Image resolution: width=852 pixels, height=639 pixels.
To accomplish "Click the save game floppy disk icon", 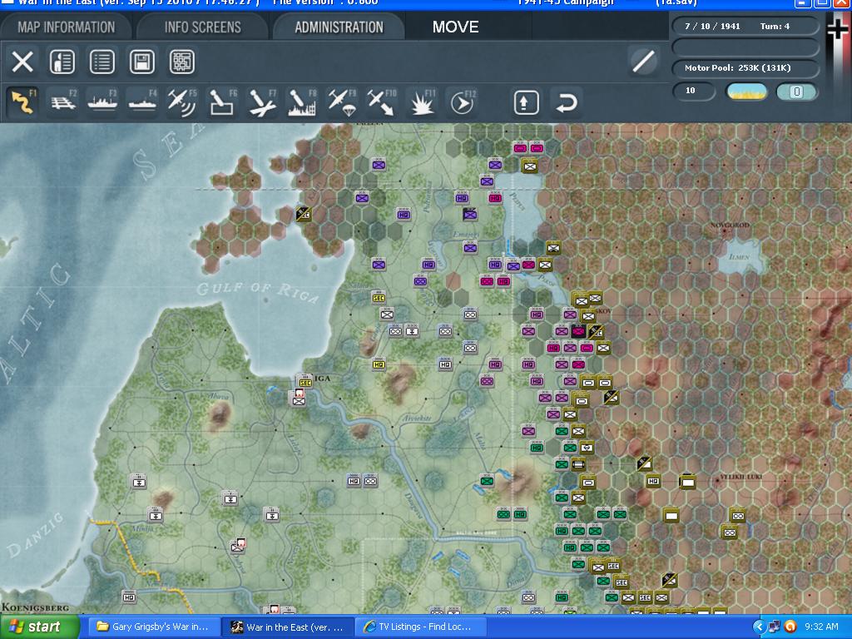I will (141, 62).
